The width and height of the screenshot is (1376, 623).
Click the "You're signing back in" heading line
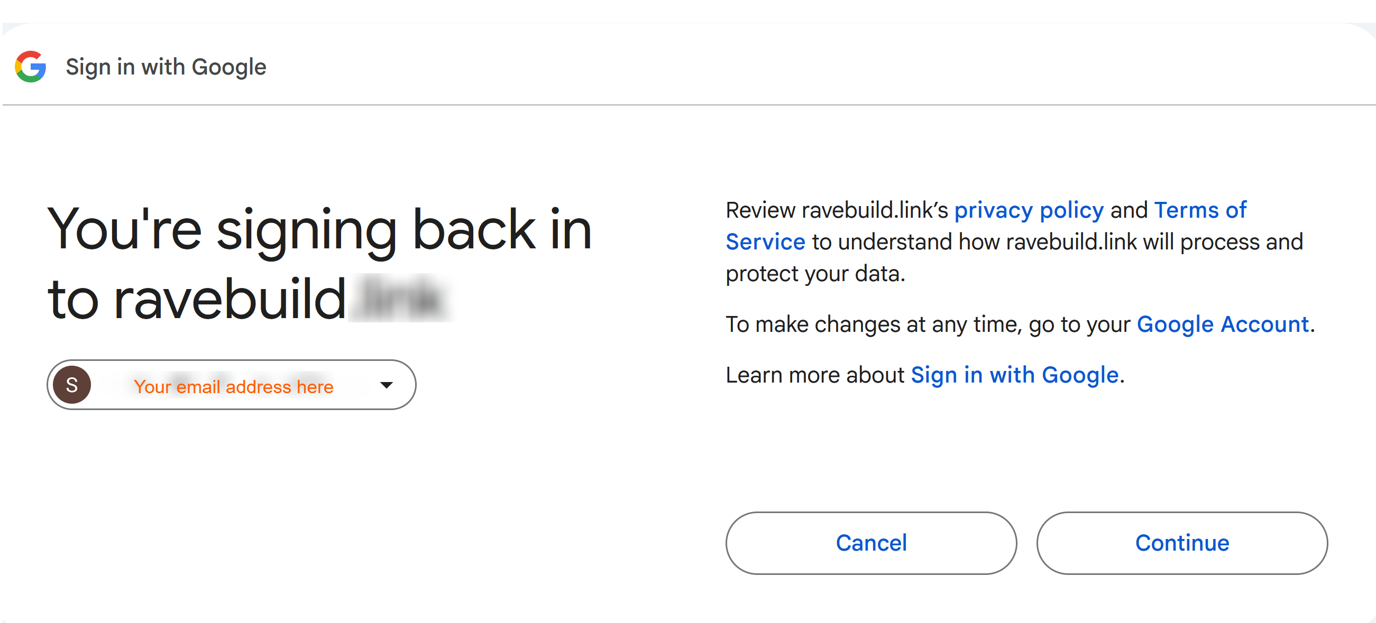coord(319,229)
